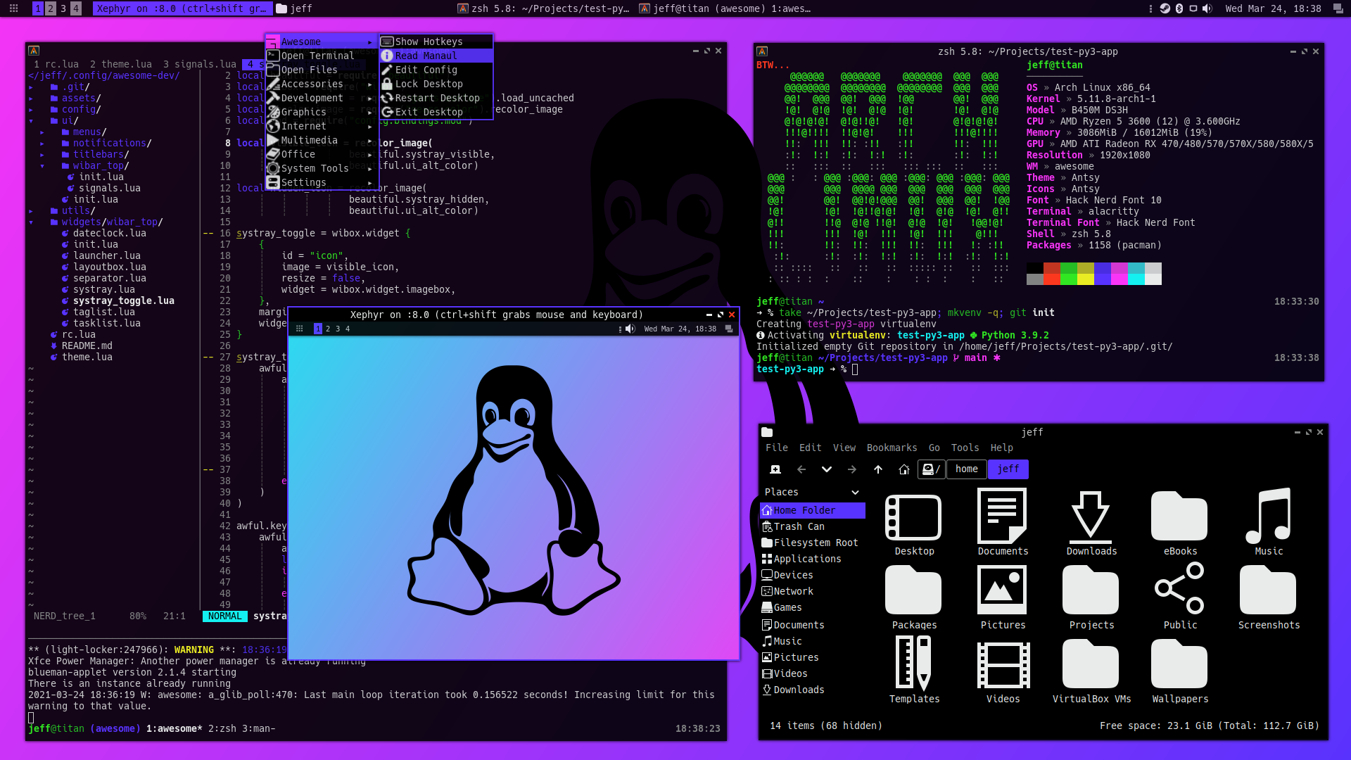Switch to workspace tag 4
Image resolution: width=1351 pixels, height=760 pixels.
pyautogui.click(x=76, y=8)
